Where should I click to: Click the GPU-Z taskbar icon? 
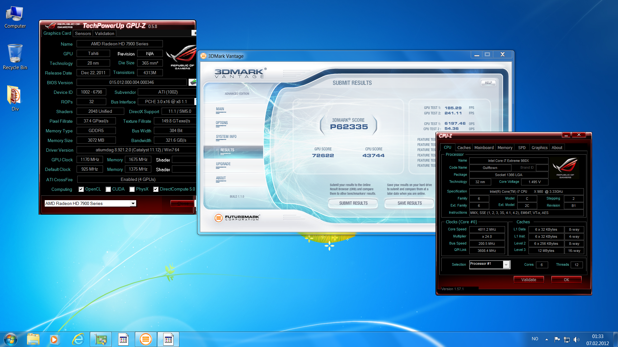(101, 339)
